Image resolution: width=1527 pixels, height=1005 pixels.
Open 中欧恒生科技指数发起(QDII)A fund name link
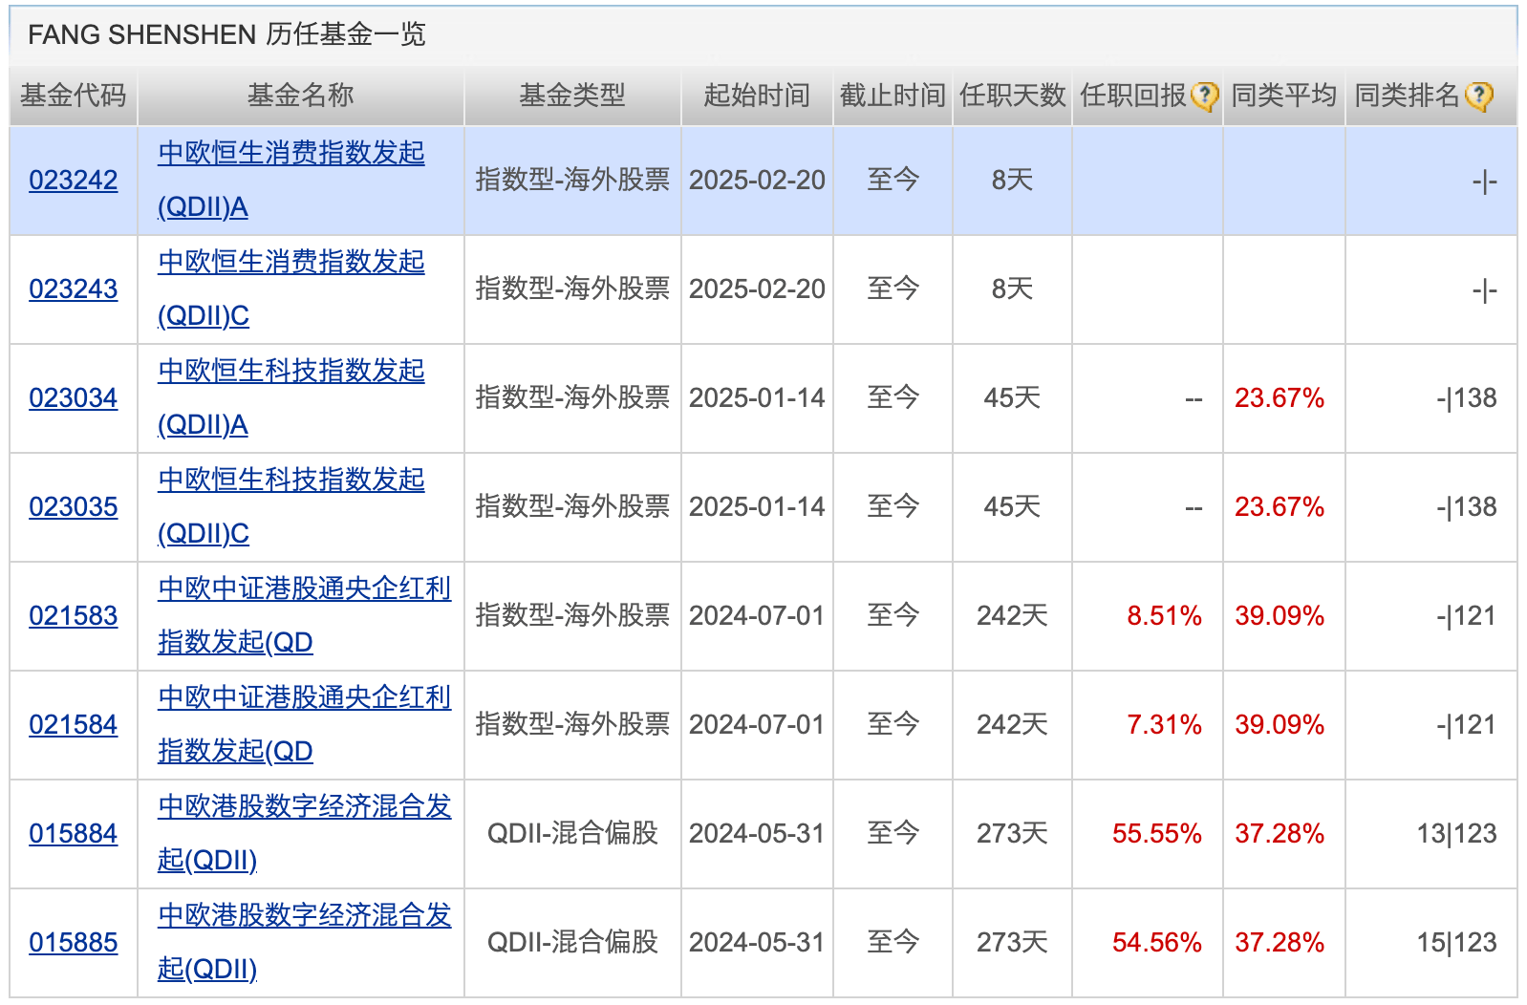point(290,372)
